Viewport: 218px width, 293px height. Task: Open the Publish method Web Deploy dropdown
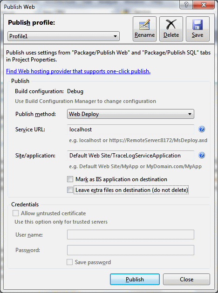[130, 114]
